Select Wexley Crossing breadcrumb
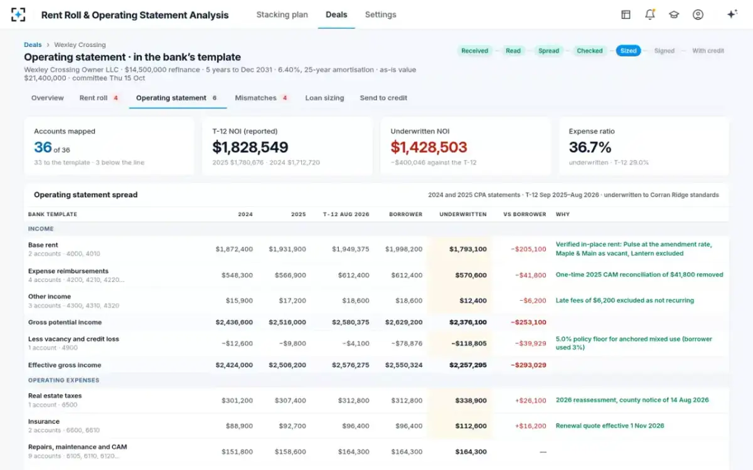Viewport: 753px width, 470px height. tap(80, 45)
